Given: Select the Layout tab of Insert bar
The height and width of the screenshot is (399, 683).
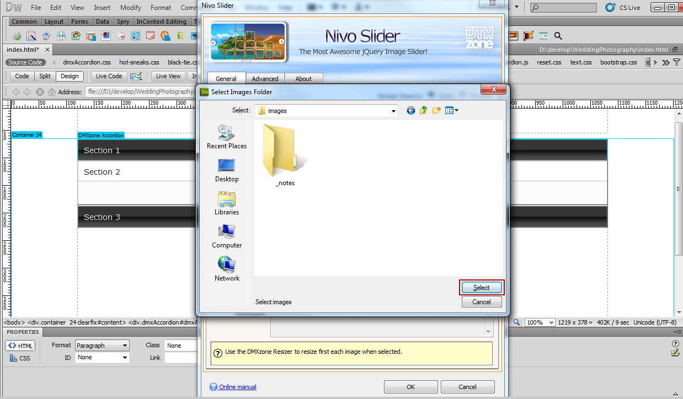Looking at the screenshot, I should click(54, 21).
